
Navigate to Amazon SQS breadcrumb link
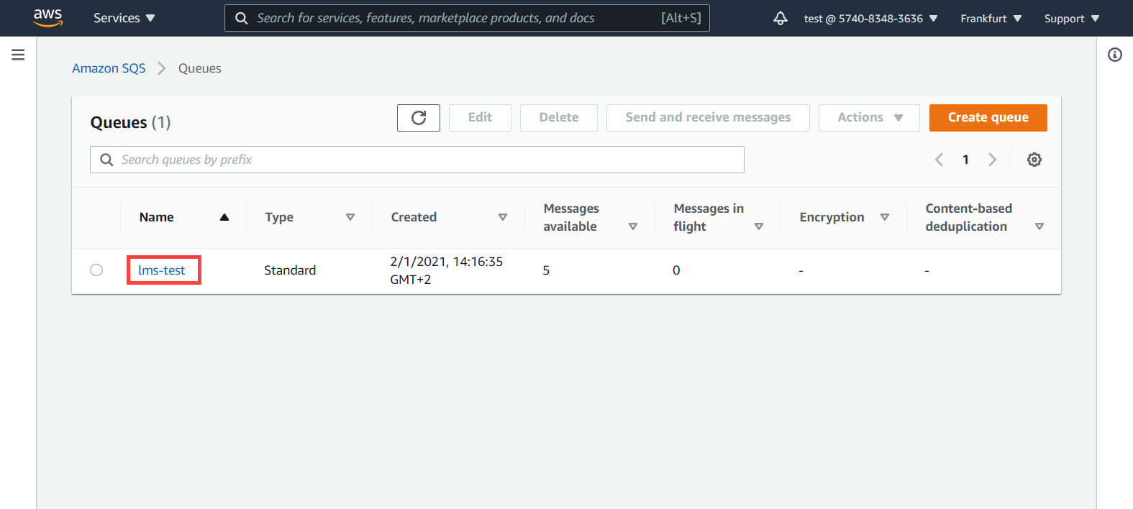coord(109,68)
